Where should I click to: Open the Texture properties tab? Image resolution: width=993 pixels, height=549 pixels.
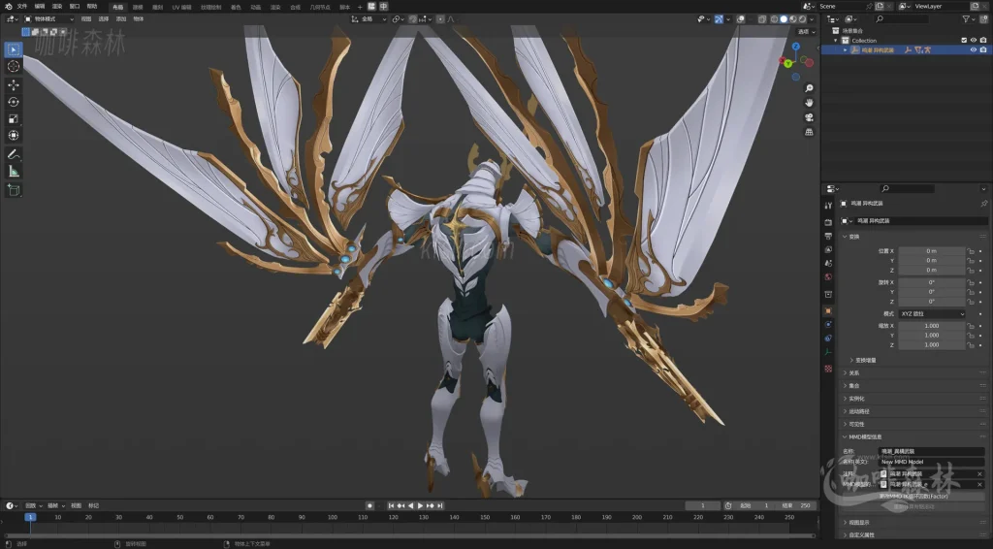[x=828, y=369]
